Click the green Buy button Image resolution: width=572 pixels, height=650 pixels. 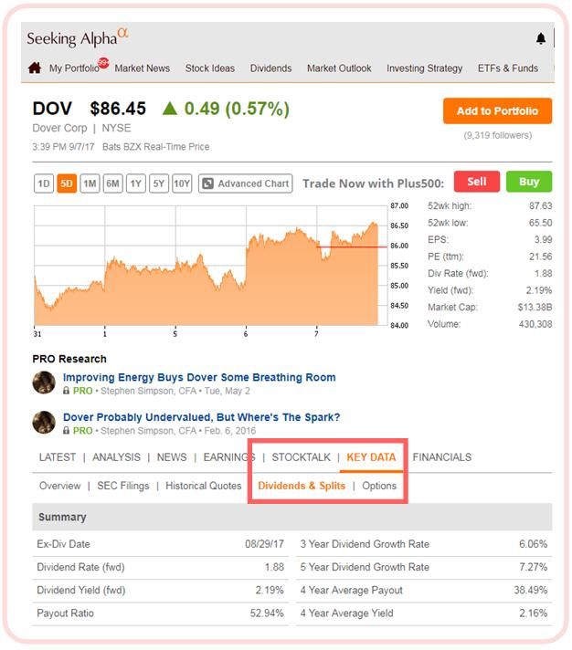(x=529, y=182)
